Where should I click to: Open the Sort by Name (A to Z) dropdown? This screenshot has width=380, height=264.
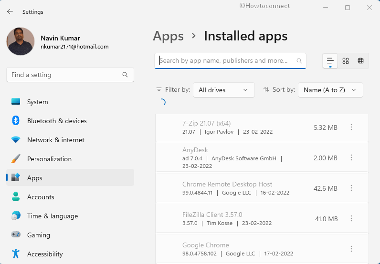[330, 90]
